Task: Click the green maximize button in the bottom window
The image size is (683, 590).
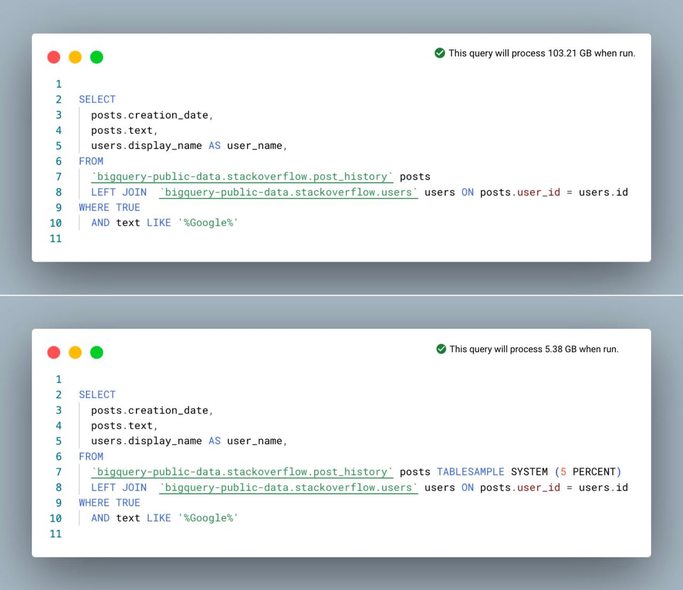Action: tap(97, 353)
